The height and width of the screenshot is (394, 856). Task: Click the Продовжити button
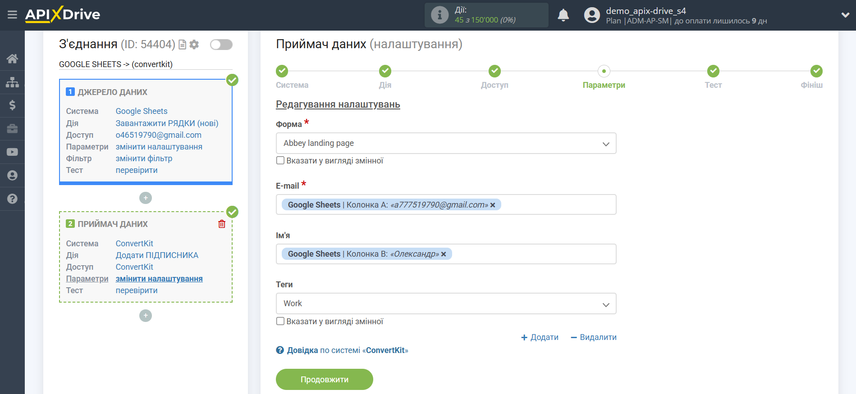click(x=325, y=379)
